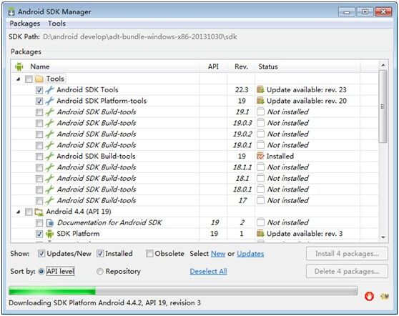Check Build-tools revision 17 checkbox
399x316 pixels.
point(39,201)
